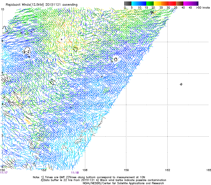
Task: Click the '40' label under the color bar
Action: pos(183,8)
